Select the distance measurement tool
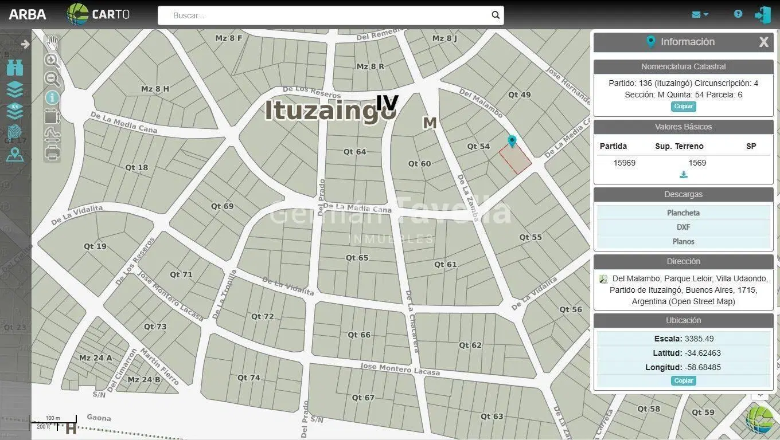Image resolution: width=780 pixels, height=440 pixels. 52,135
